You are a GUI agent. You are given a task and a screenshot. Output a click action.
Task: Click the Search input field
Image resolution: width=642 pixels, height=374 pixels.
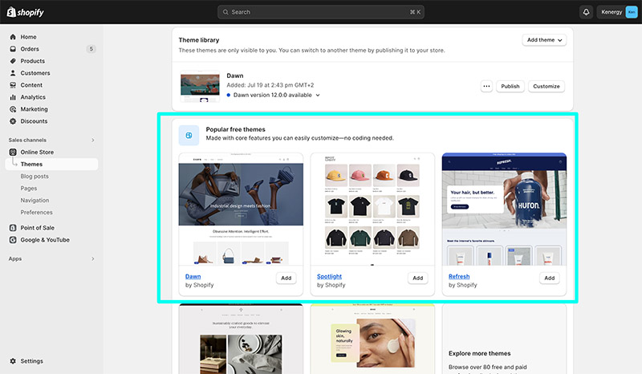[x=320, y=12]
